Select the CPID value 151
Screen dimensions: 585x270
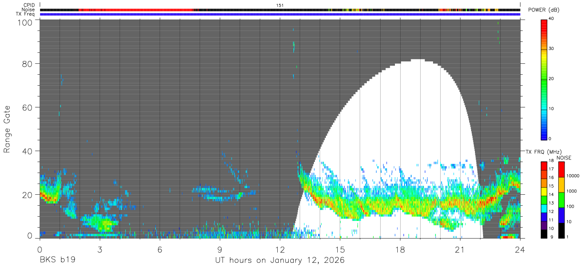click(280, 5)
